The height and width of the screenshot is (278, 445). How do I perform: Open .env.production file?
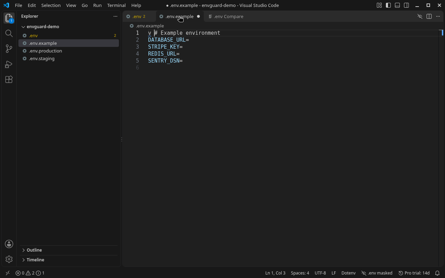[69, 51]
